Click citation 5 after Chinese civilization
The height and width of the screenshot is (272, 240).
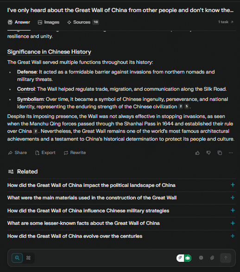(x=187, y=106)
